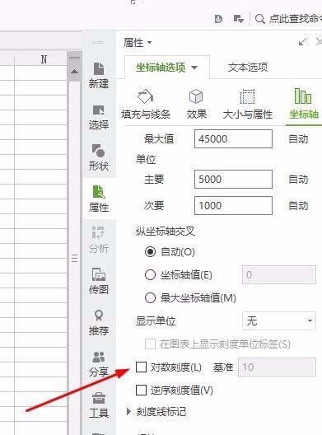The image size is (322, 435).
Task: Reset 次要 unit with 自动 button
Action: (298, 206)
